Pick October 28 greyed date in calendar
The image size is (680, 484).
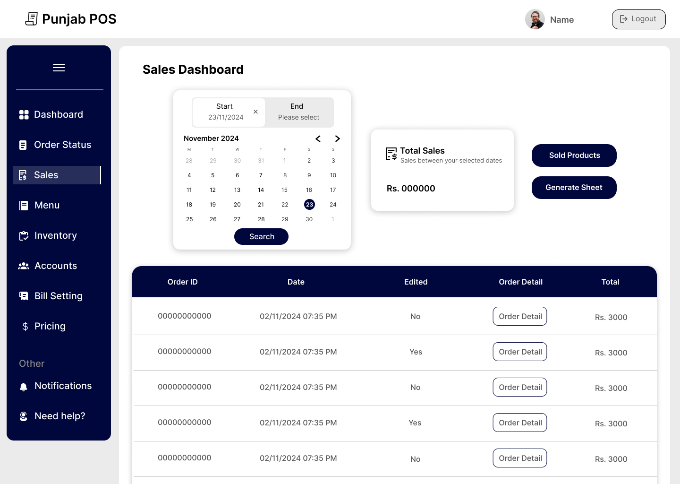[189, 161]
